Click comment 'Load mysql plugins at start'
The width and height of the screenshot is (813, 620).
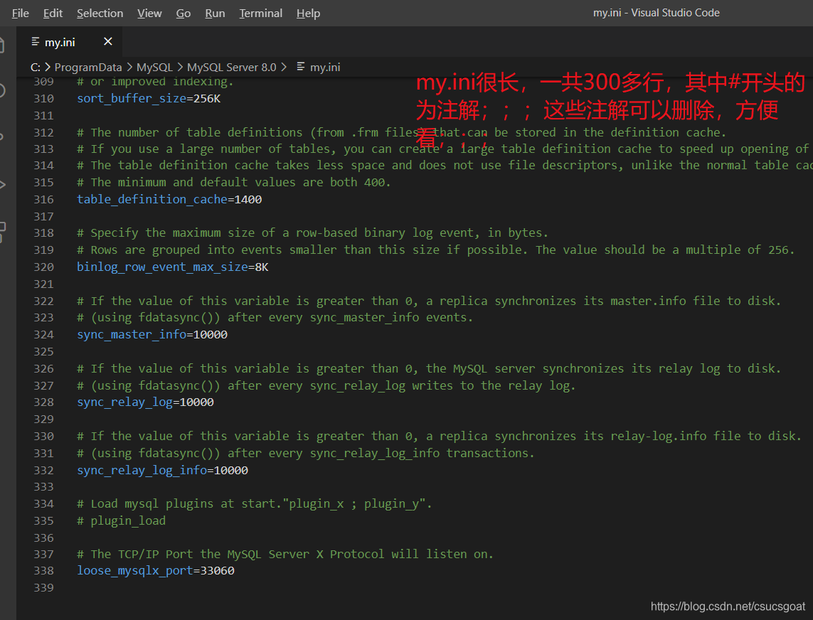tap(255, 504)
